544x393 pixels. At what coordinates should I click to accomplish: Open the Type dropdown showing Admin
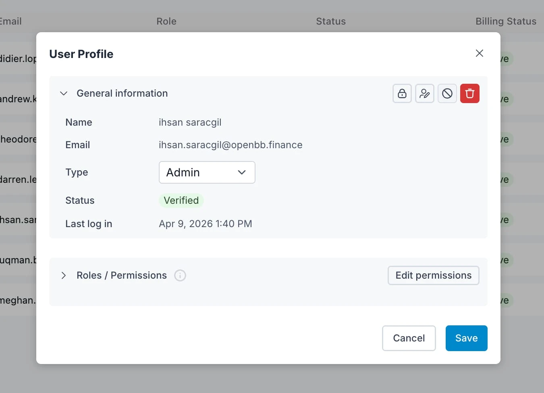pos(207,172)
